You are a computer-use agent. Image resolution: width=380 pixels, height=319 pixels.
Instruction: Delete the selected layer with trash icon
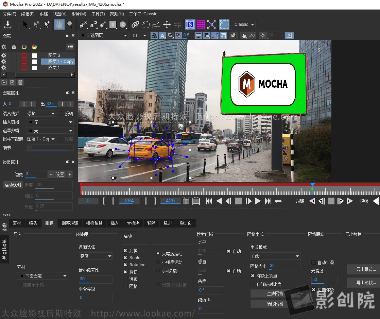coord(20,82)
